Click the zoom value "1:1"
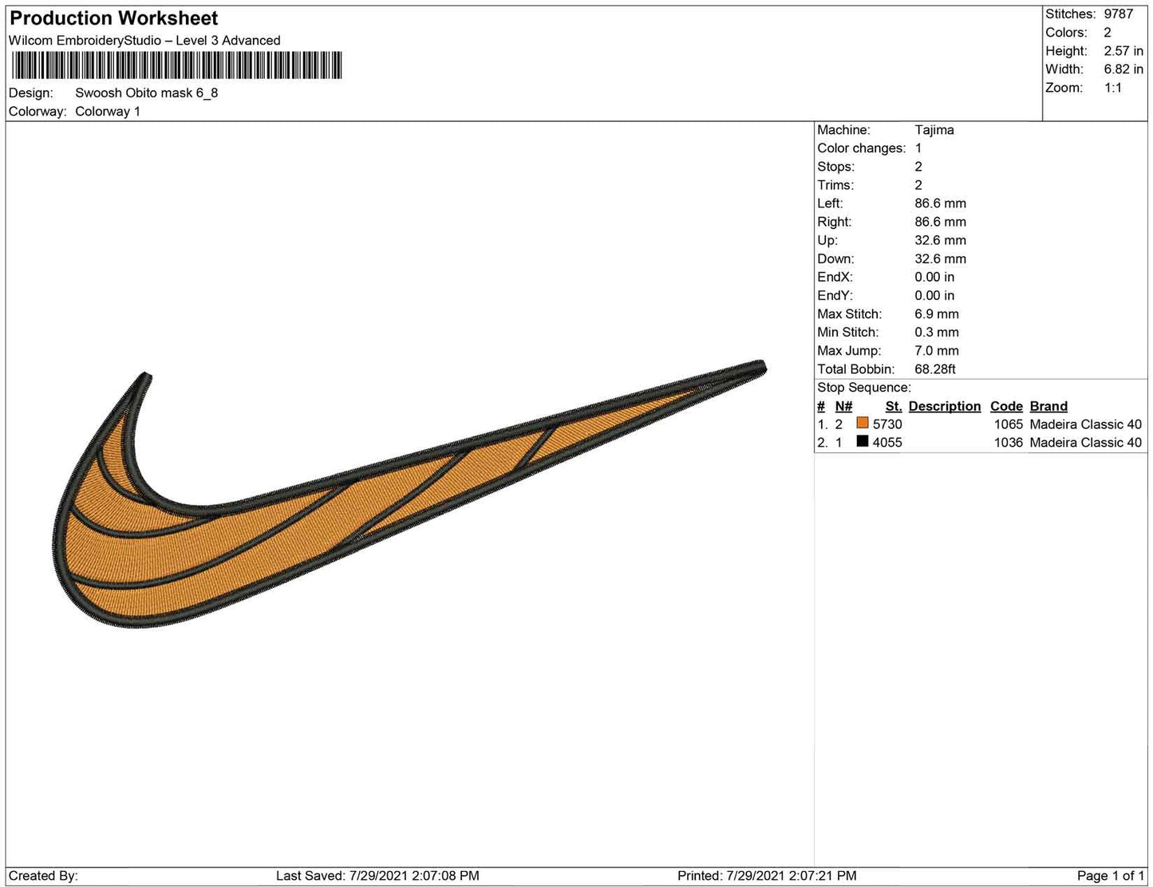Screen dimensions: 1153x887 1113,88
